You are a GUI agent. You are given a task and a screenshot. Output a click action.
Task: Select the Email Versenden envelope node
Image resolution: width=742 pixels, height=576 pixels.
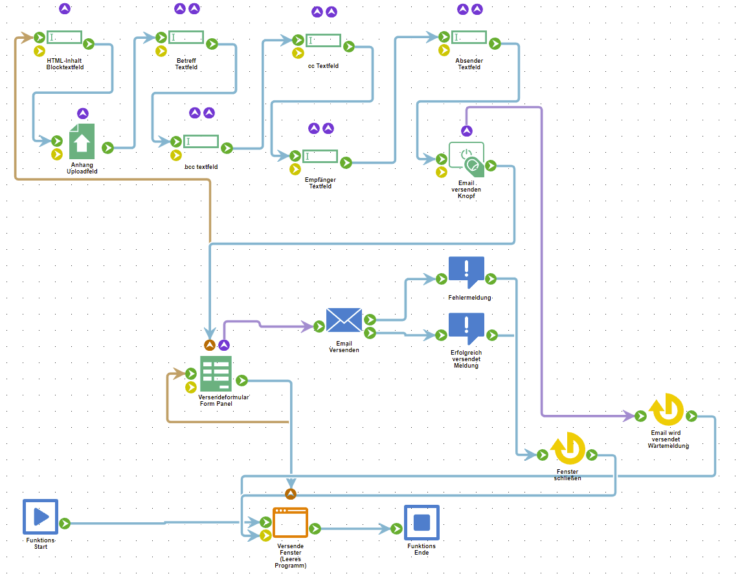pyautogui.click(x=344, y=320)
